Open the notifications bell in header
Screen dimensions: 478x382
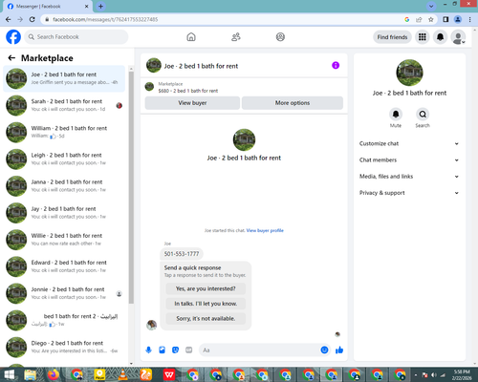coord(440,37)
